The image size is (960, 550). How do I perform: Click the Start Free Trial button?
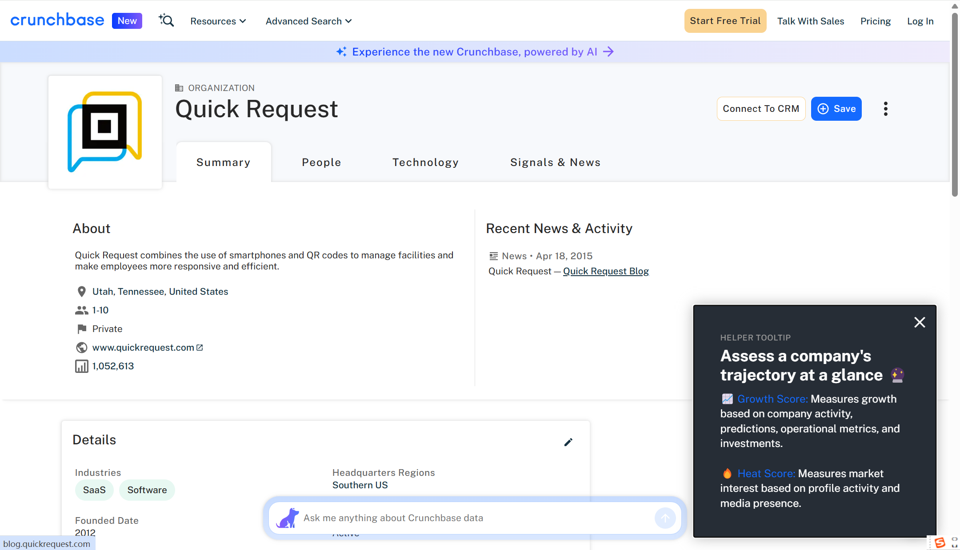(725, 21)
